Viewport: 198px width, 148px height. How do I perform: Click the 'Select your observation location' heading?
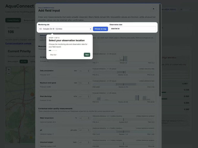(67, 40)
